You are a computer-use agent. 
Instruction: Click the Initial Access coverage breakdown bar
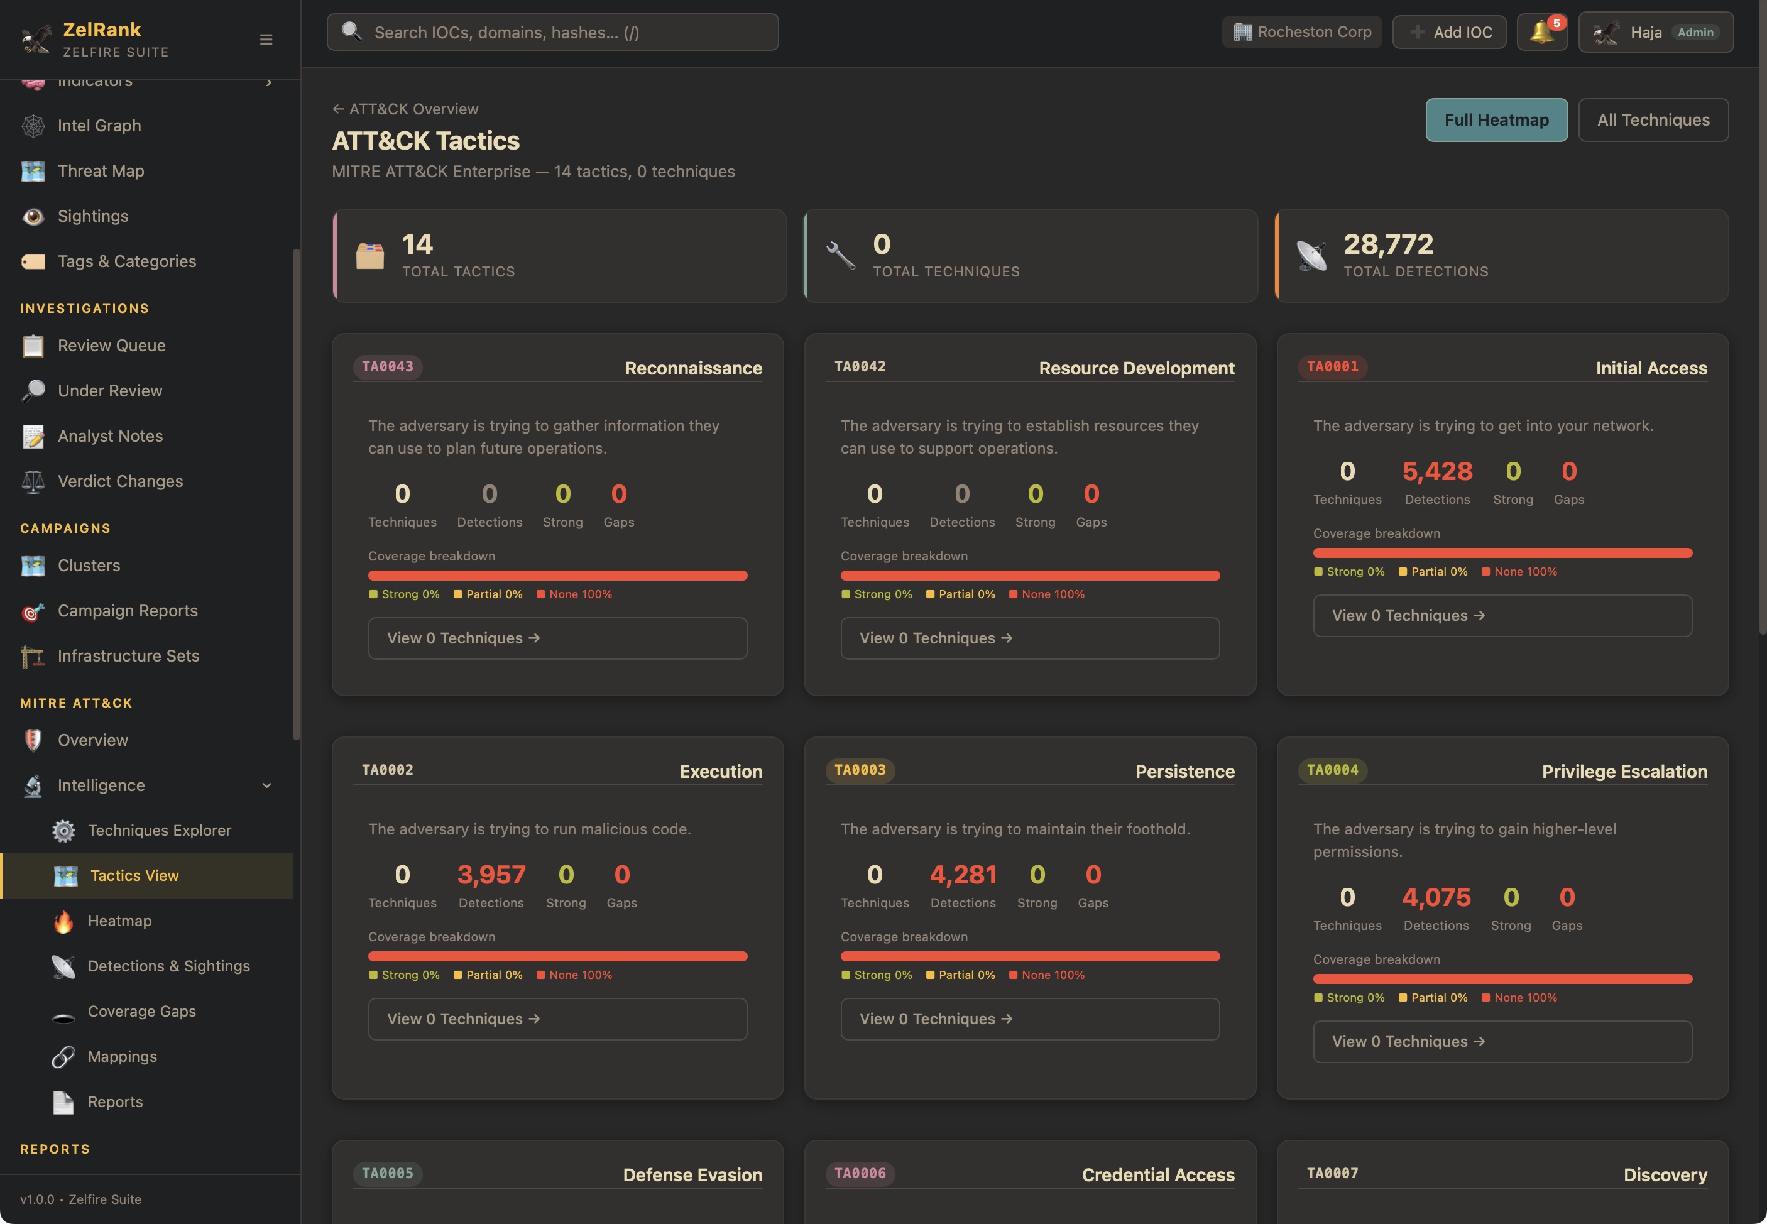point(1502,553)
